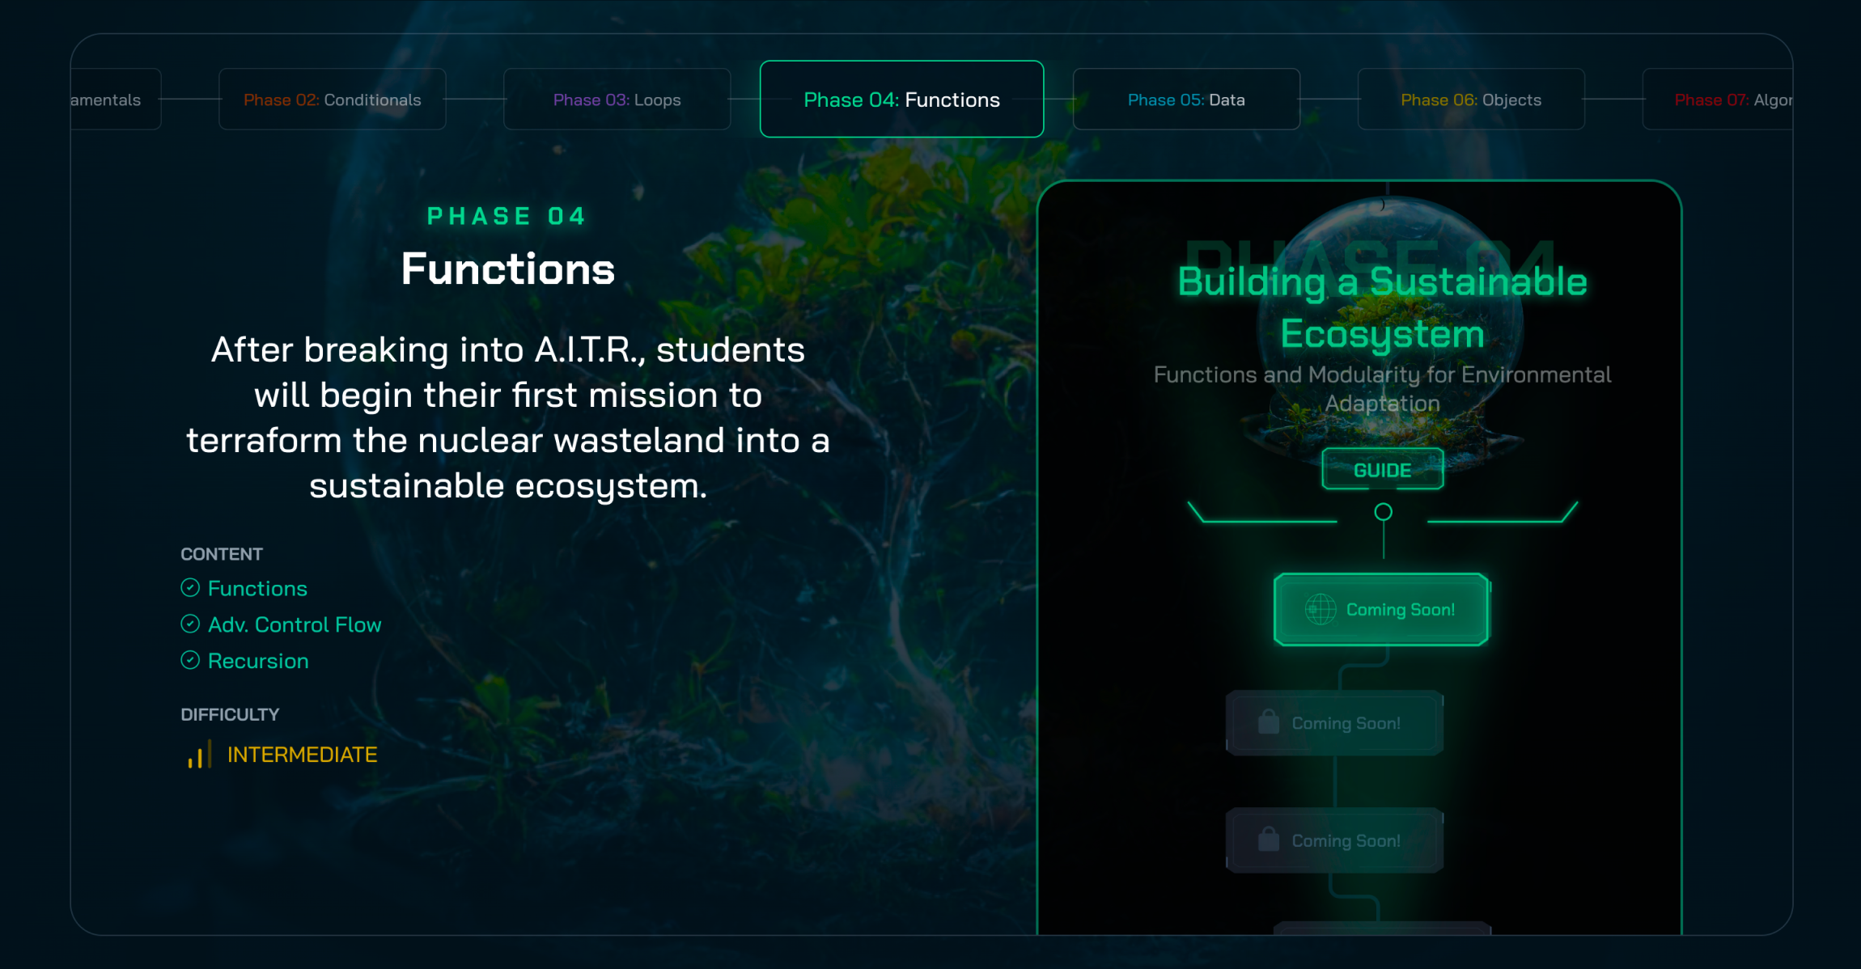Go to Phase 05: Data tab
This screenshot has width=1861, height=969.
[1187, 99]
